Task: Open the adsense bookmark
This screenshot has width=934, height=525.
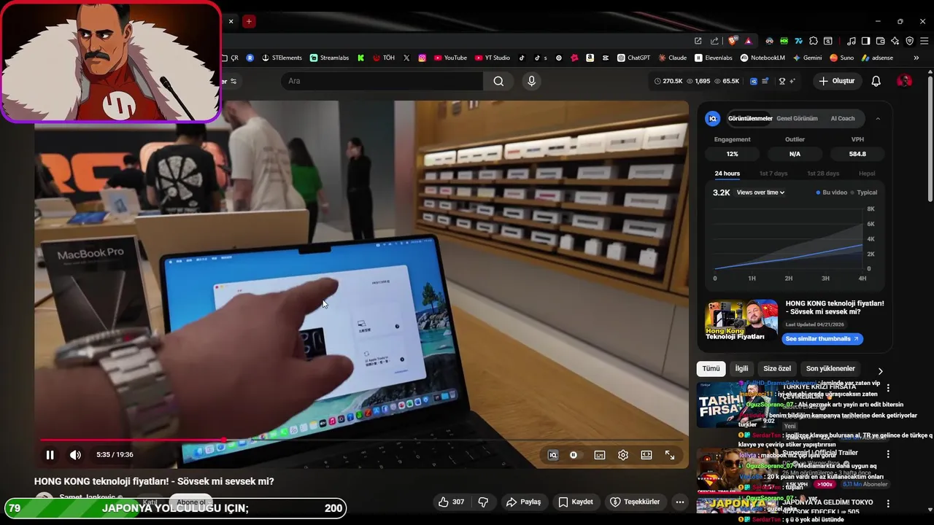Action: (877, 58)
